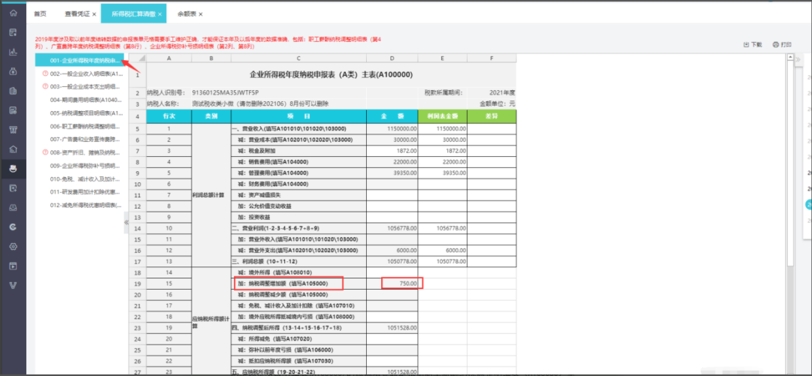
Task: Click the 管理费用 金额 cell 39350.00
Action: coord(392,173)
